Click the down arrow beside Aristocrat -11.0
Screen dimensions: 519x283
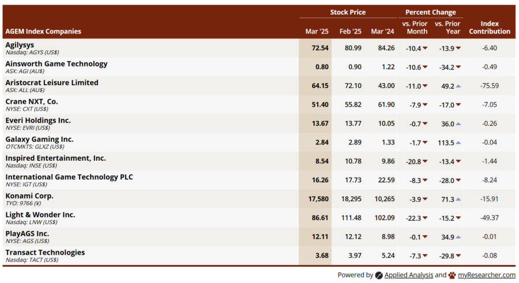pos(425,86)
